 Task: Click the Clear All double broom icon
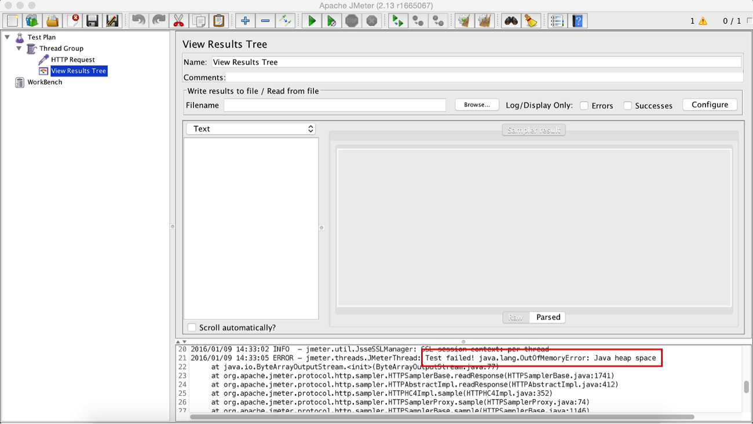pos(484,21)
